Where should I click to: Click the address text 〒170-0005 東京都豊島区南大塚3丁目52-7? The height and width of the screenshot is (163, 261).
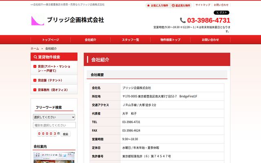(150, 96)
